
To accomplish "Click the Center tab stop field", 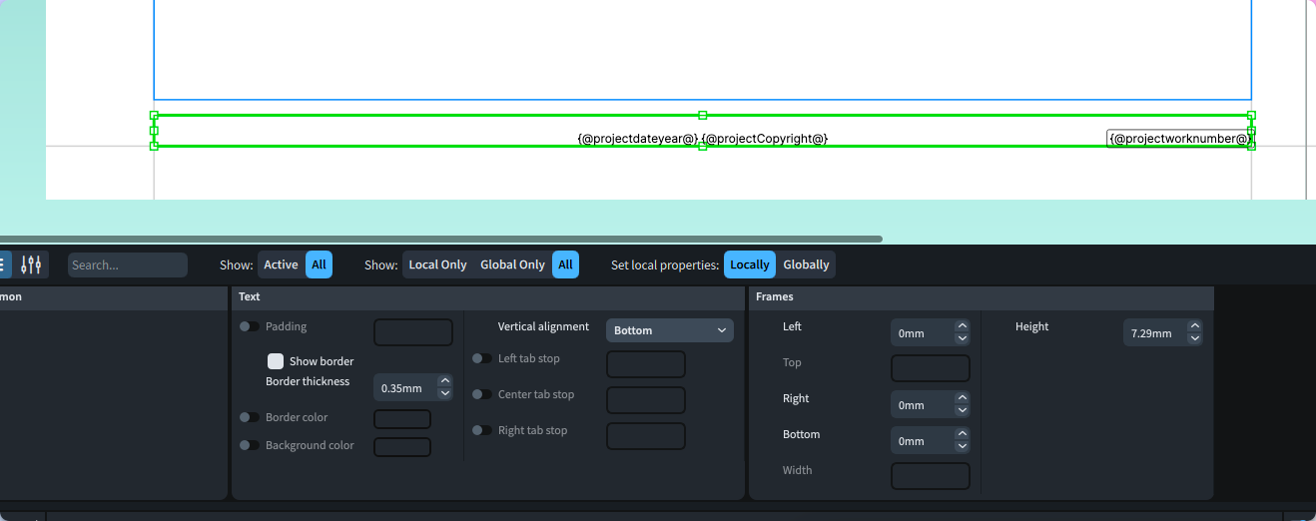I will click(x=646, y=400).
